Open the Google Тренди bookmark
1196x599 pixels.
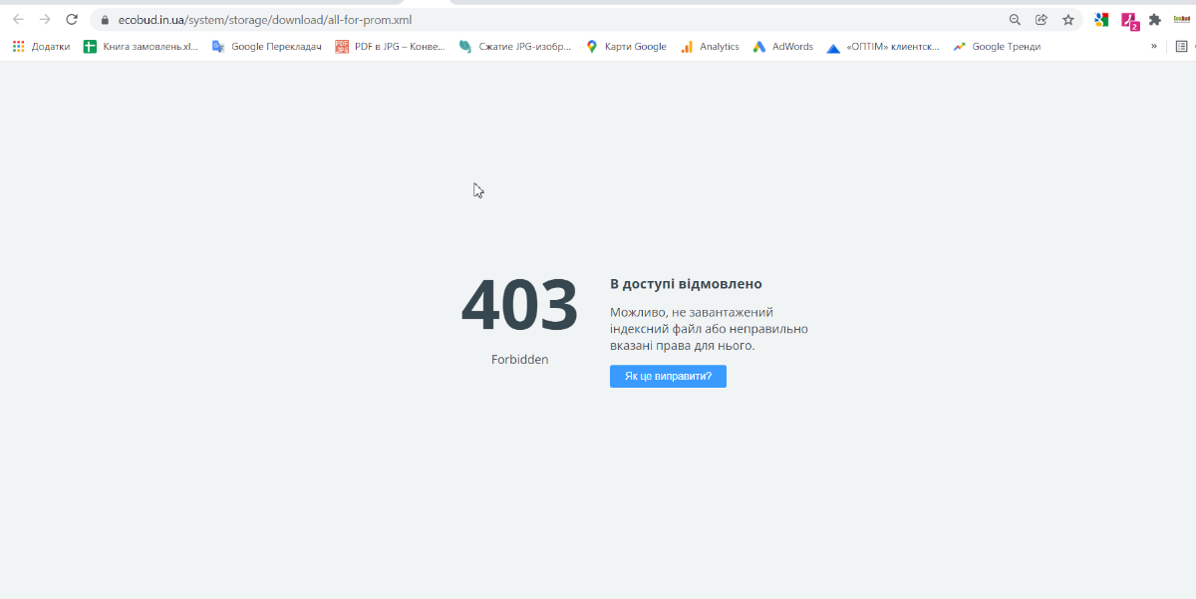tap(997, 46)
